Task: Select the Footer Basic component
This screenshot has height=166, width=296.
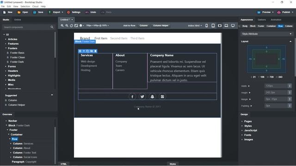Action: pos(17,53)
